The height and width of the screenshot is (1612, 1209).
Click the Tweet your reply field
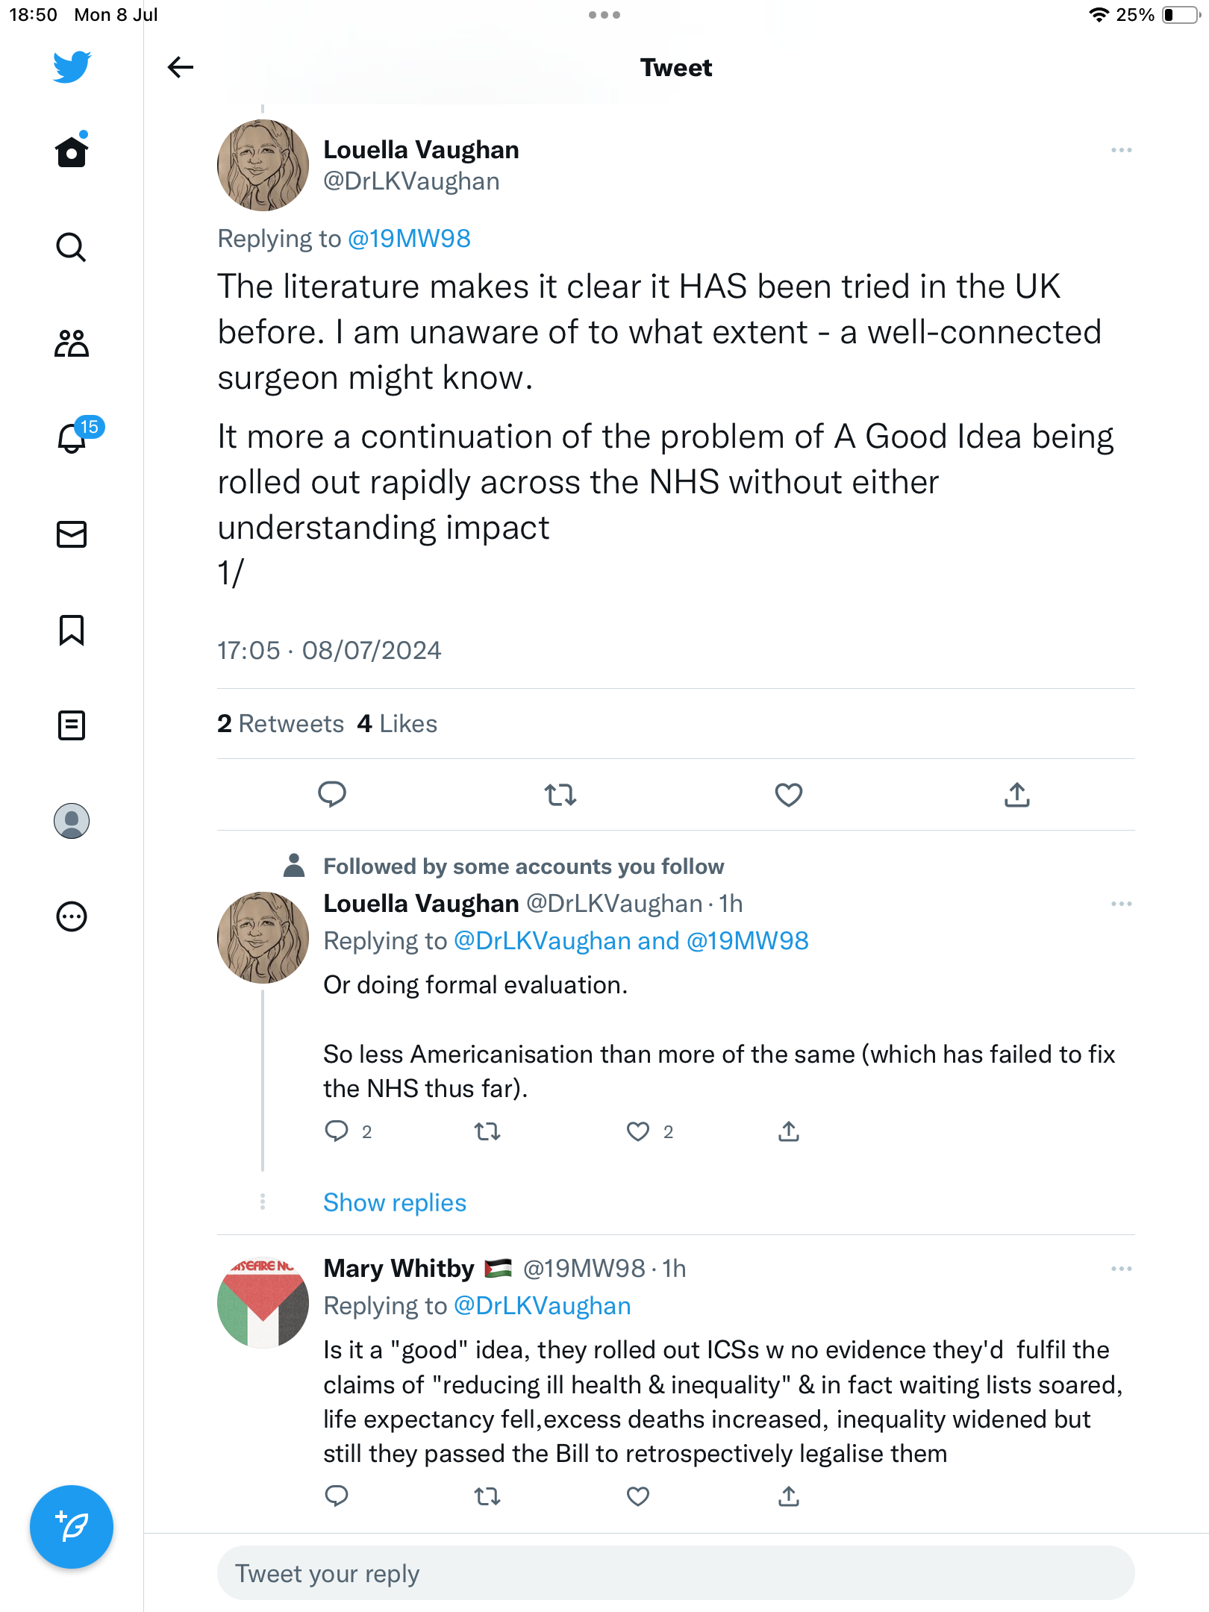[675, 1573]
